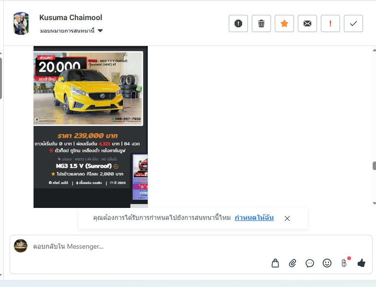This screenshot has height=287, width=376.
Task: Open the shopping bag products icon
Action: 275,263
